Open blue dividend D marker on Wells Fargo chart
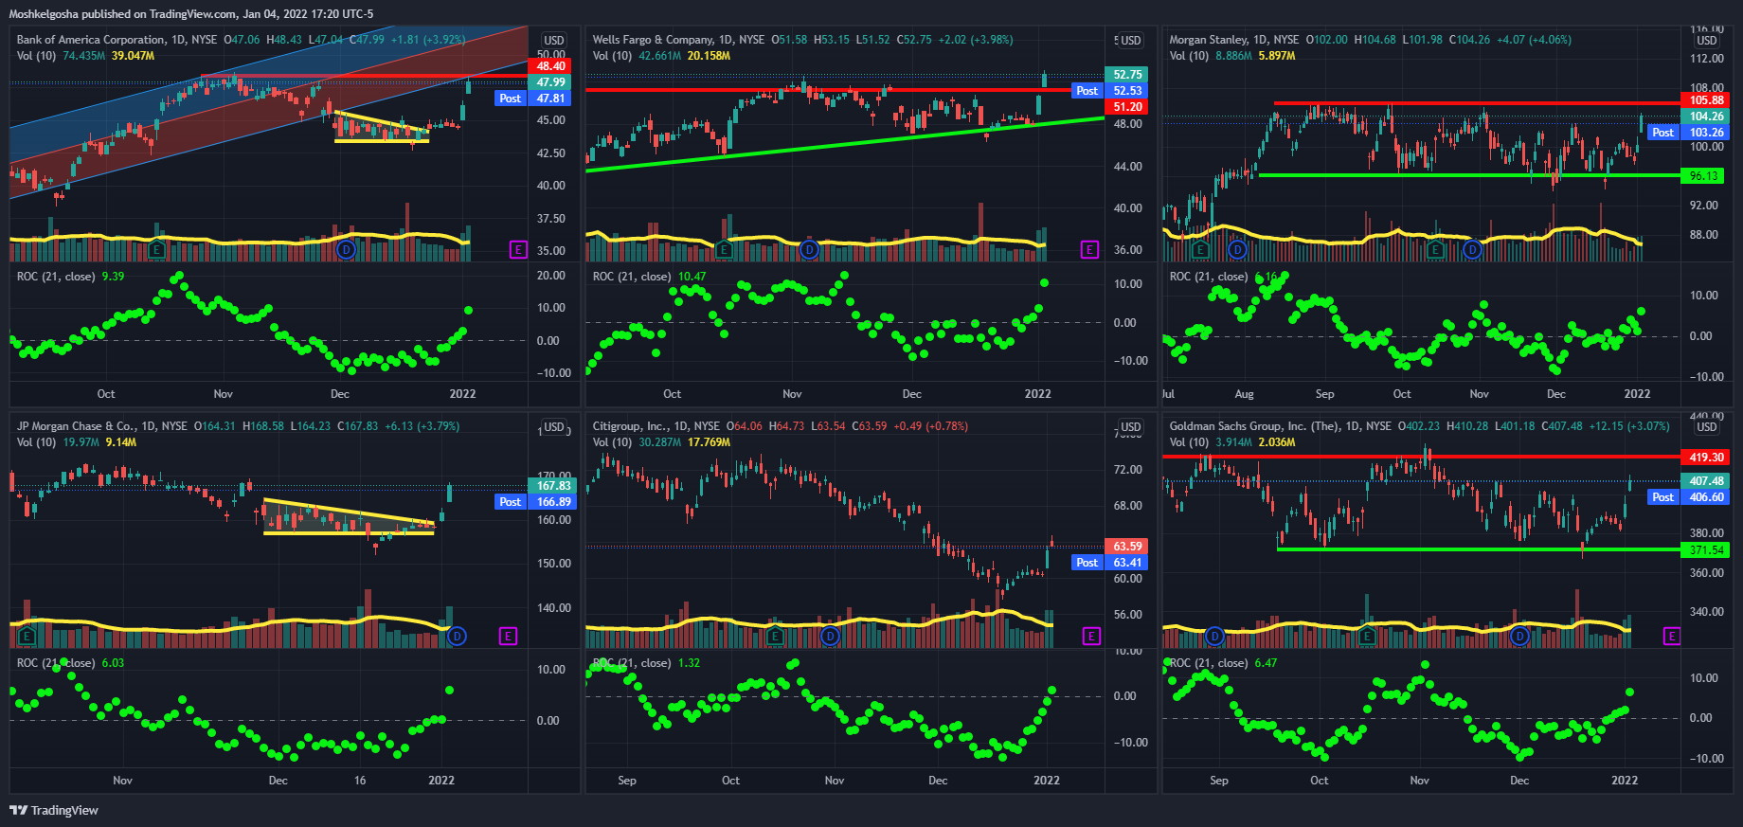This screenshot has height=827, width=1743. [x=809, y=250]
